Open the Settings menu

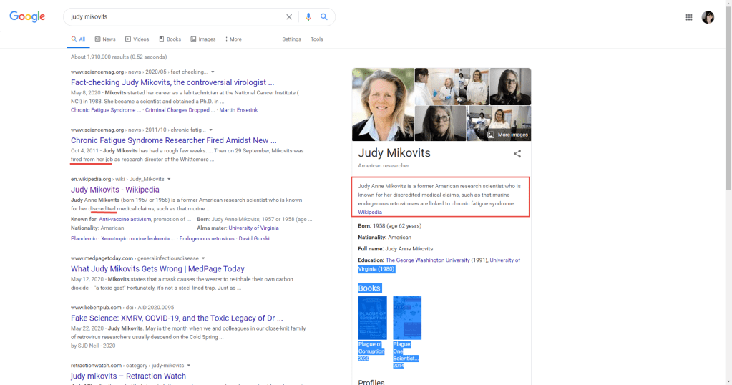point(291,39)
